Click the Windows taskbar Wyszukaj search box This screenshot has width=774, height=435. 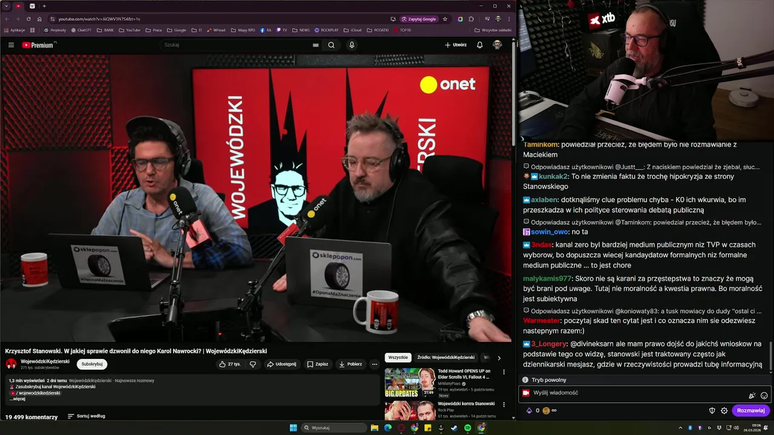click(x=334, y=428)
